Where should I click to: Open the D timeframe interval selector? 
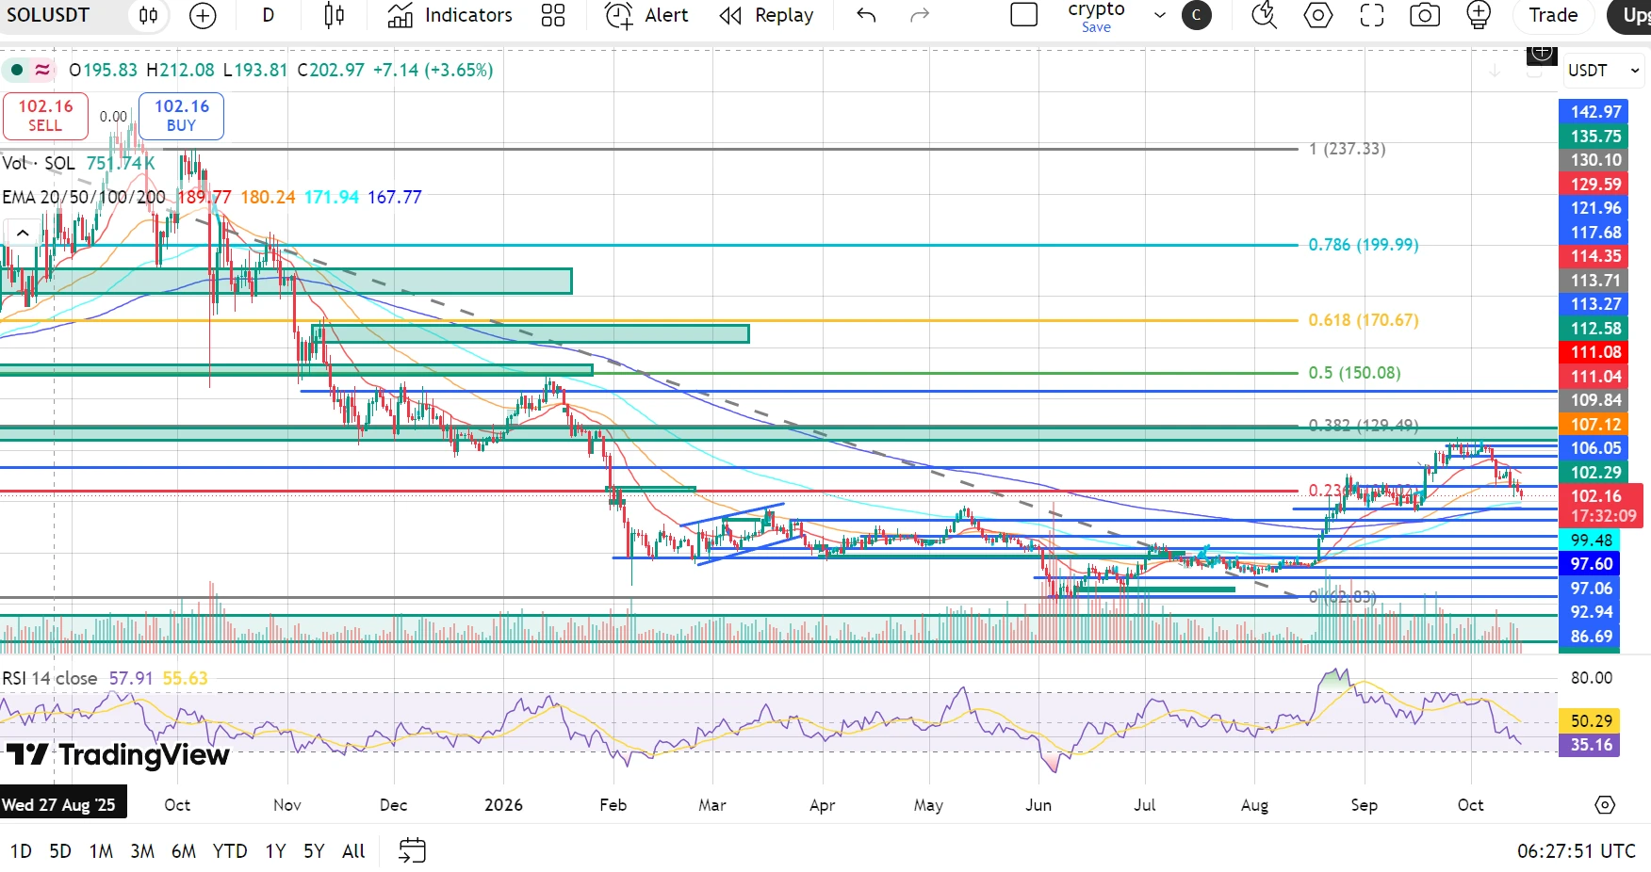[269, 15]
